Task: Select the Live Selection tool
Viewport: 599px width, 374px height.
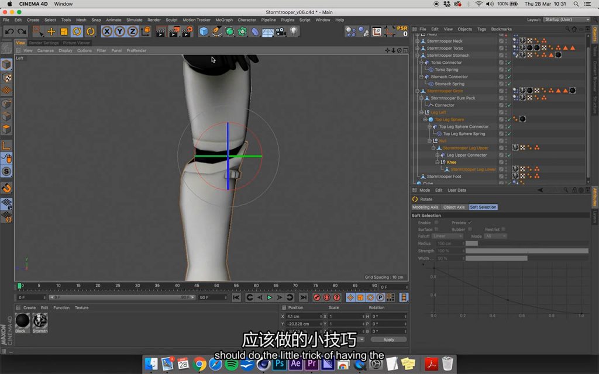Action: click(x=37, y=32)
